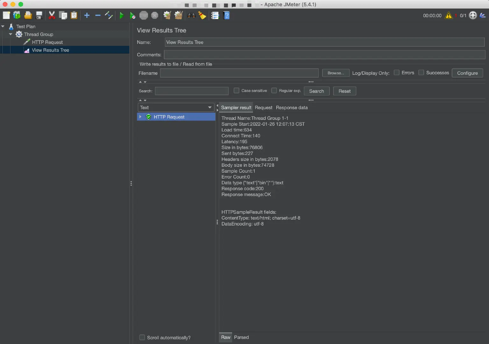The height and width of the screenshot is (344, 489).
Task: Switch to the Parsed tab
Action: [241, 337]
